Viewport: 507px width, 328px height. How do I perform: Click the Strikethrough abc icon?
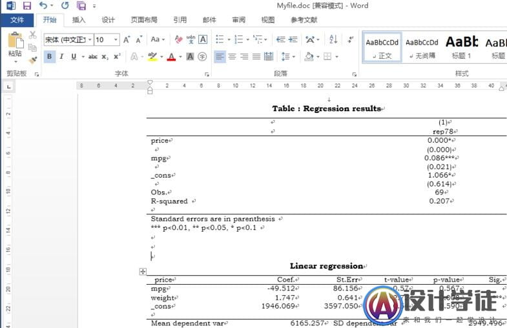pos(92,57)
